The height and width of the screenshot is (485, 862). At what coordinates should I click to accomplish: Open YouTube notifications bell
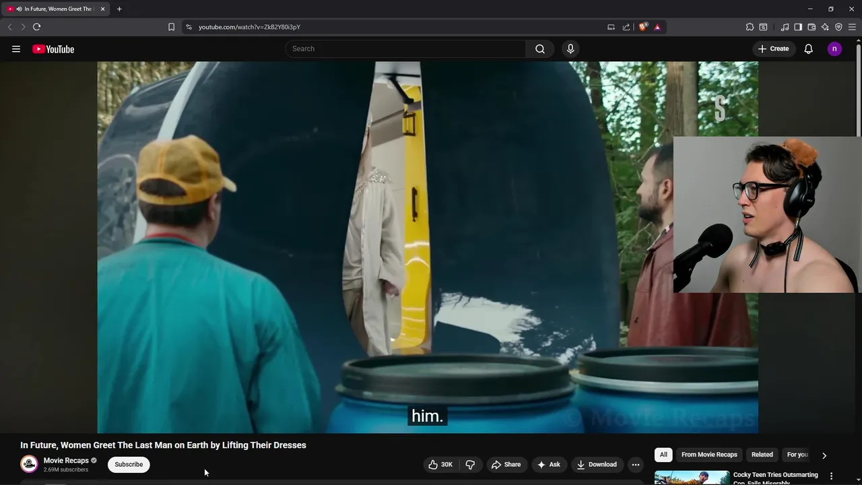click(x=808, y=48)
